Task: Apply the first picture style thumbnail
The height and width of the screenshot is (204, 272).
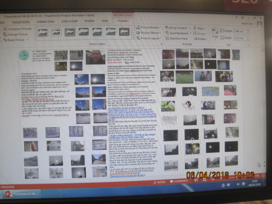Action: pos(42,32)
